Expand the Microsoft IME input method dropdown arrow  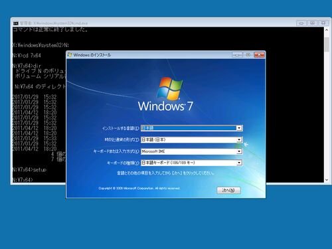tap(239, 151)
